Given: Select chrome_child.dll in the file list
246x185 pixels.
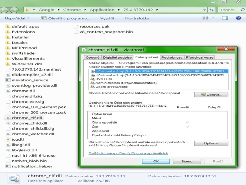Looking at the screenshot, I should coord(26,123).
